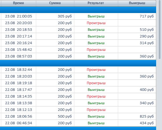Select time cell 23.08 20:18:53

tap(18, 30)
